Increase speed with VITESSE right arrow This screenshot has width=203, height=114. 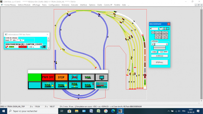[167, 44]
